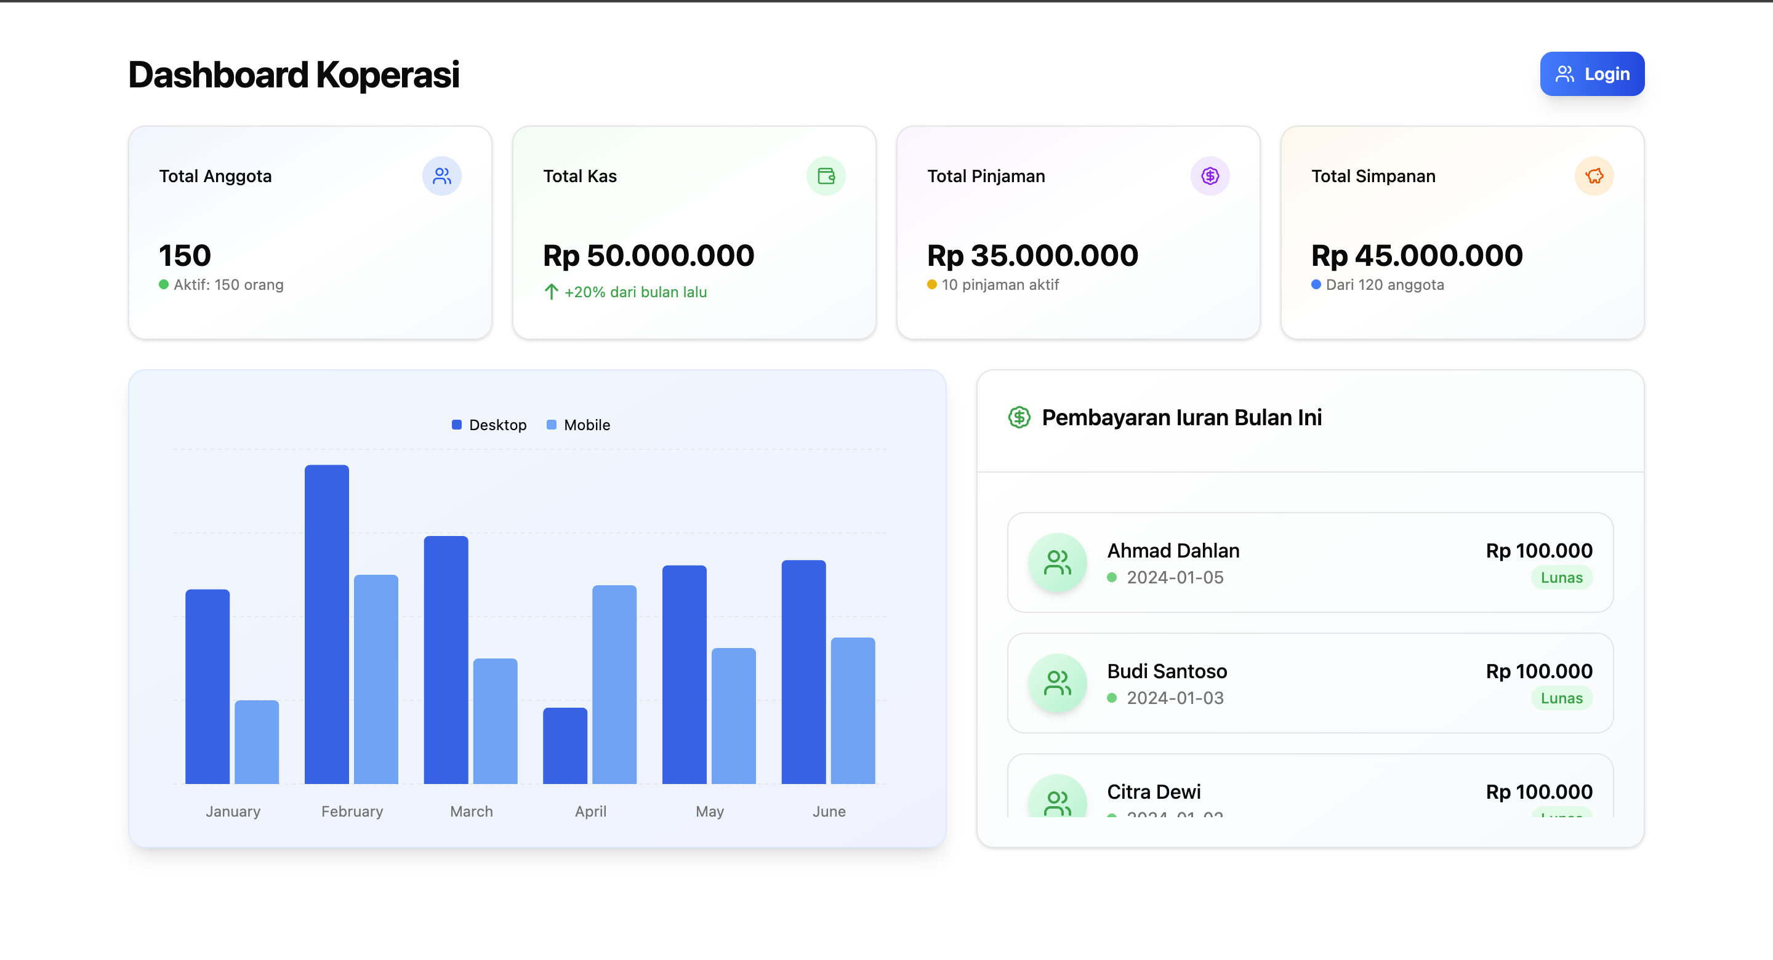Click the wallet icon in Total Kas card

click(x=826, y=176)
